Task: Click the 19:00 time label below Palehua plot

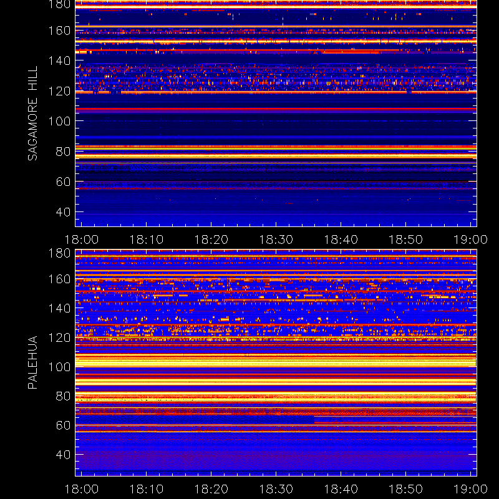Action: tap(471, 489)
